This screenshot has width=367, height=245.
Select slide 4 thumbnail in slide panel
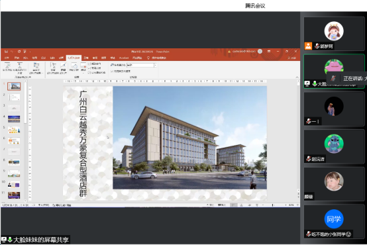pyautogui.click(x=14, y=119)
